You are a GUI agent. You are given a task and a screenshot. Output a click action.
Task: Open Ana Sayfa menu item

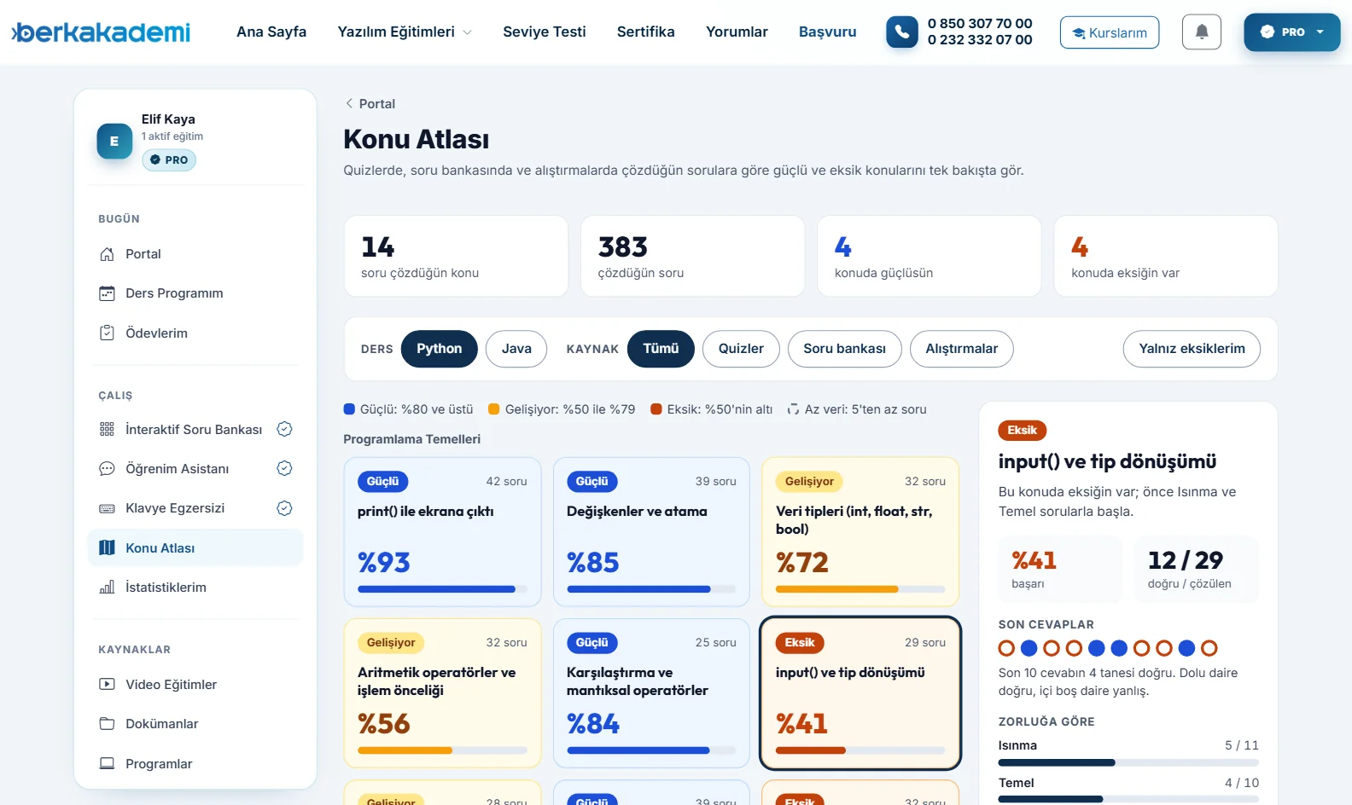(271, 32)
